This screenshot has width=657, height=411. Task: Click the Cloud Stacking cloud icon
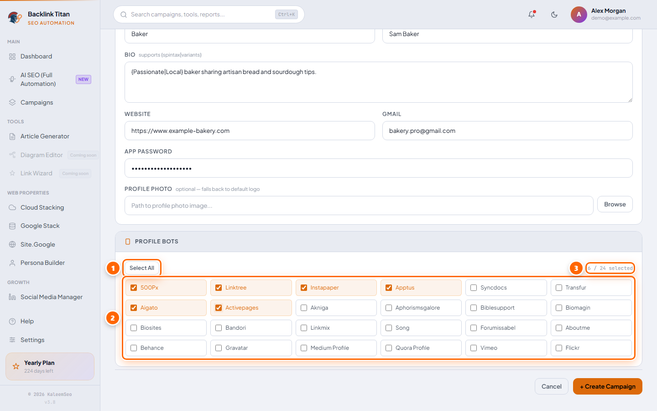click(x=12, y=207)
